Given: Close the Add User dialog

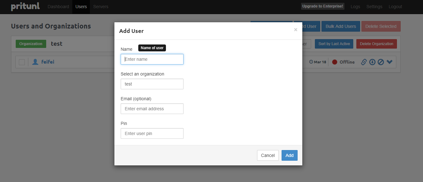Looking at the screenshot, I should point(295,30).
